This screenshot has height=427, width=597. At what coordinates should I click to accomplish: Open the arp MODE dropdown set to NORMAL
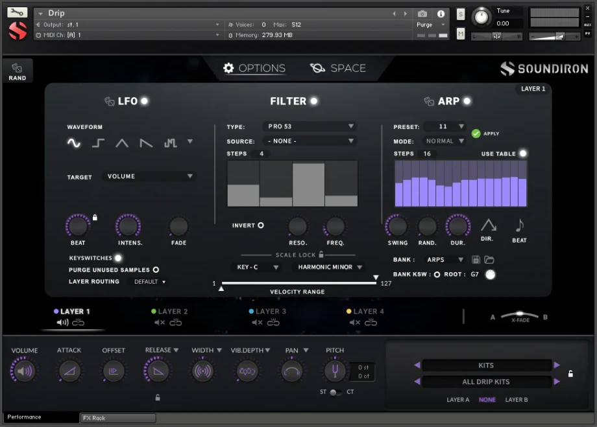point(445,140)
